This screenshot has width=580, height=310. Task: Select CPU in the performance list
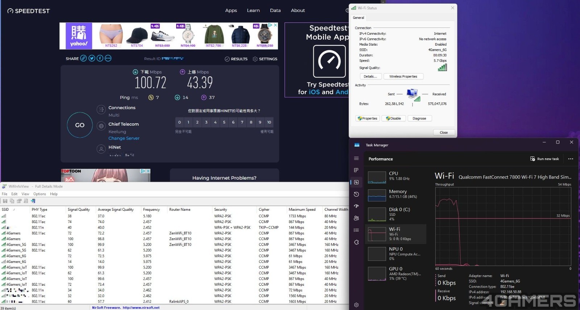tap(396, 177)
